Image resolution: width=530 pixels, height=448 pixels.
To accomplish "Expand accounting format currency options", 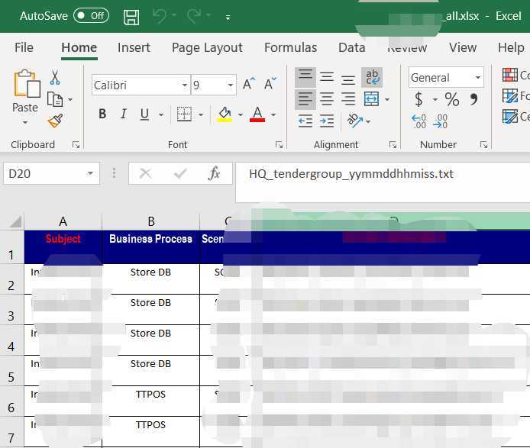I will point(435,99).
